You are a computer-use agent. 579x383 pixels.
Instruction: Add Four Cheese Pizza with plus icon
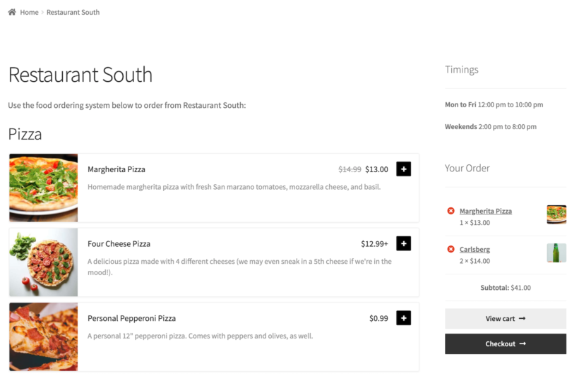click(403, 243)
